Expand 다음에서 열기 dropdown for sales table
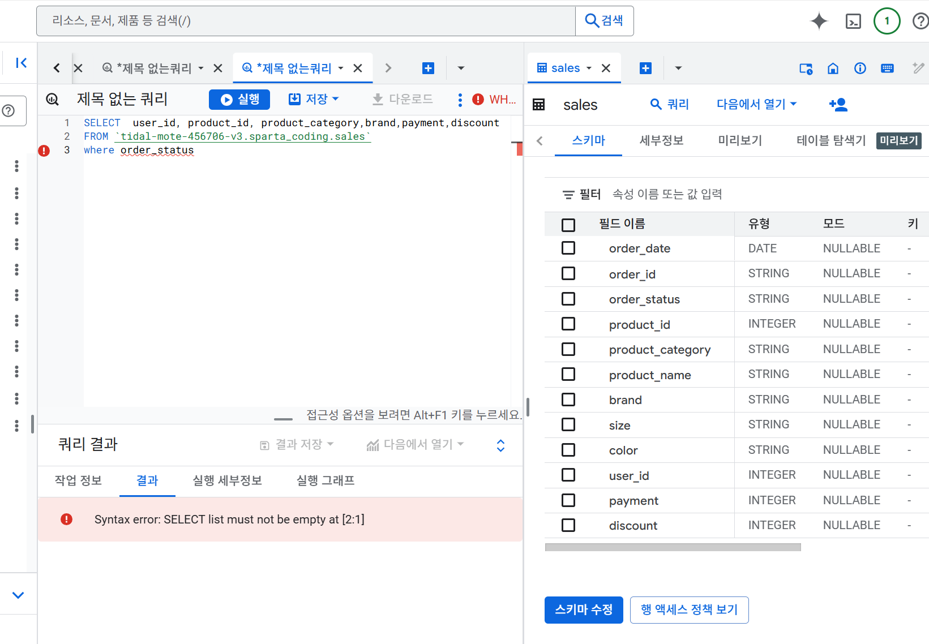The height and width of the screenshot is (644, 929). 757,104
